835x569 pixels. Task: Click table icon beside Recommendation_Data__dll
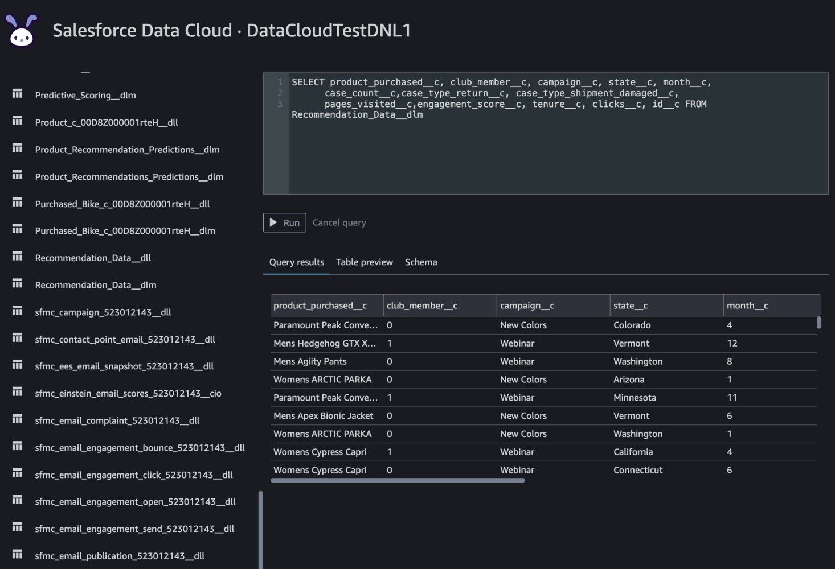18,257
